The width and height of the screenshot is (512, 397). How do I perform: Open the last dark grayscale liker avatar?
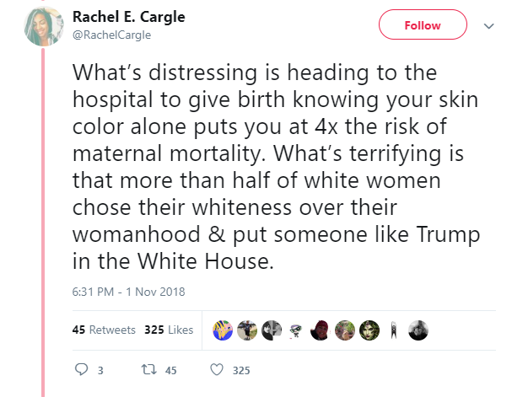(x=418, y=330)
